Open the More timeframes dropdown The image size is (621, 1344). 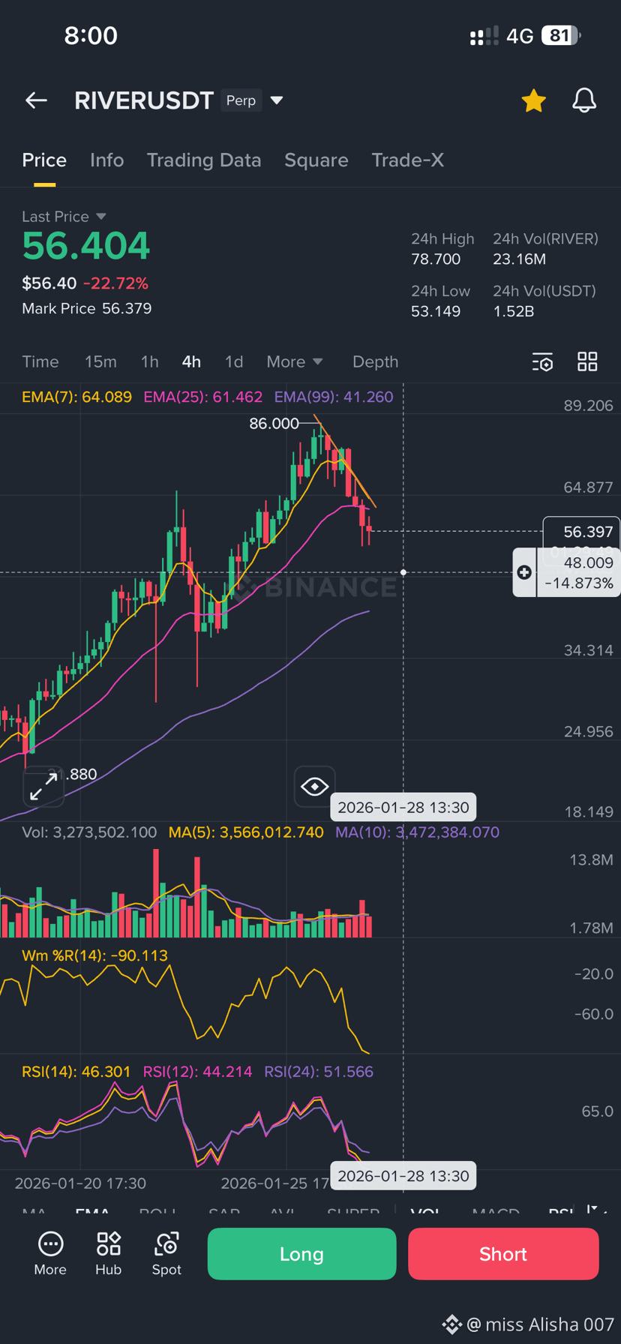(295, 361)
